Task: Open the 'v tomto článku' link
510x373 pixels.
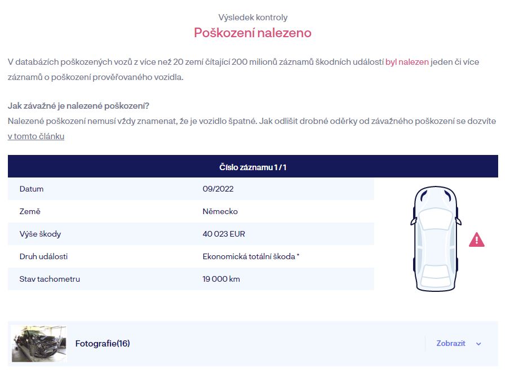Action: pyautogui.click(x=36, y=136)
